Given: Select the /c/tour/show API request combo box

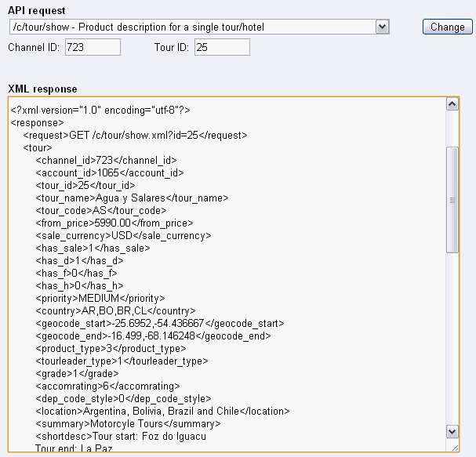Looking at the screenshot, I should (199, 27).
